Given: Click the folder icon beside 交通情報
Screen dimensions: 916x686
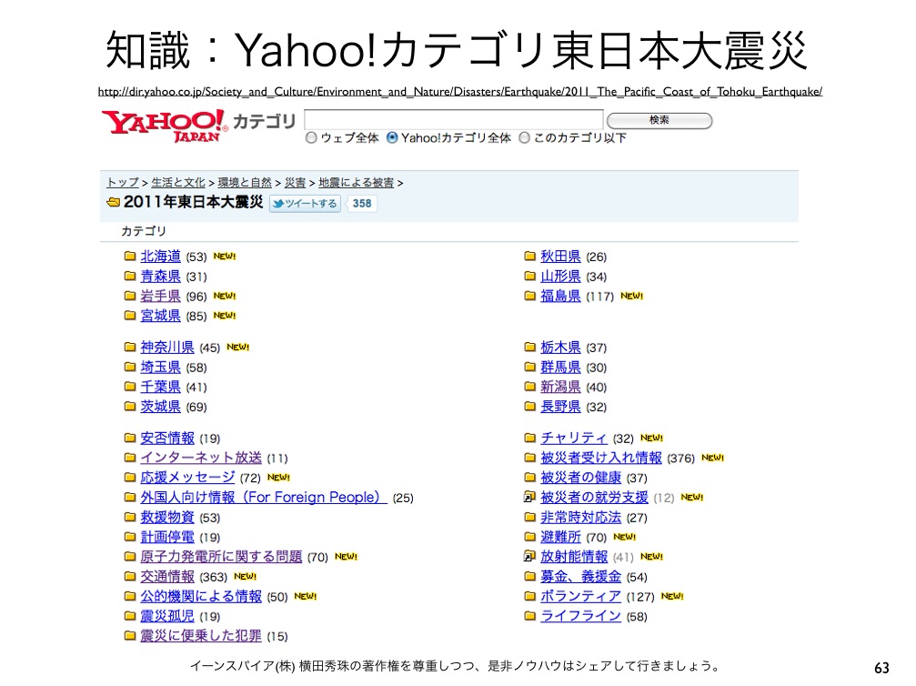Looking at the screenshot, I should tap(130, 576).
